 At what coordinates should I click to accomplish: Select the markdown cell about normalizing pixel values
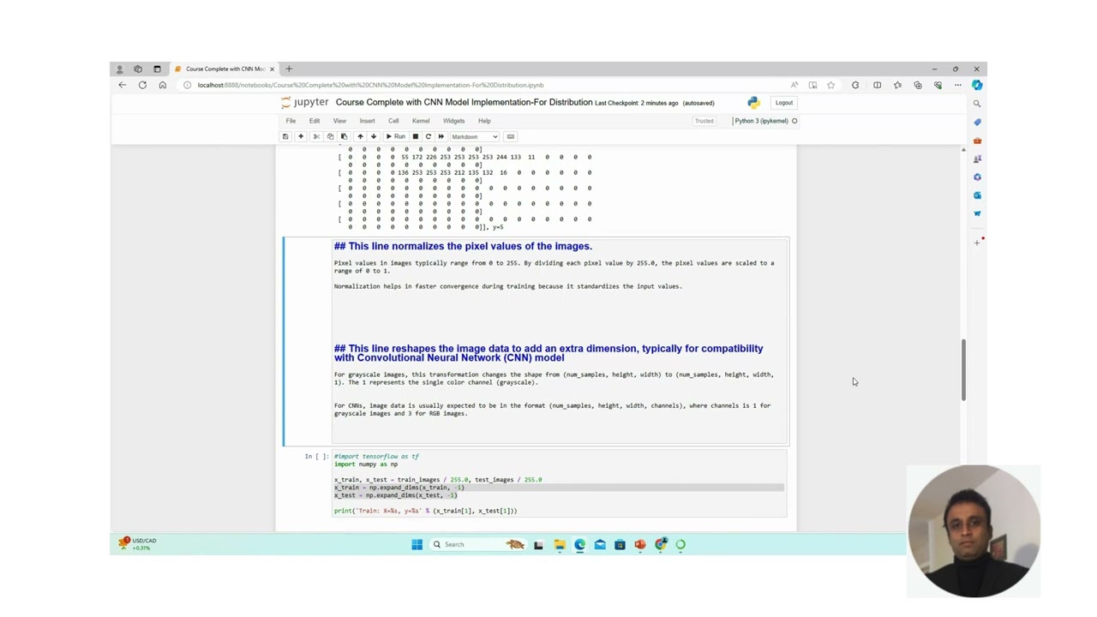536,341
